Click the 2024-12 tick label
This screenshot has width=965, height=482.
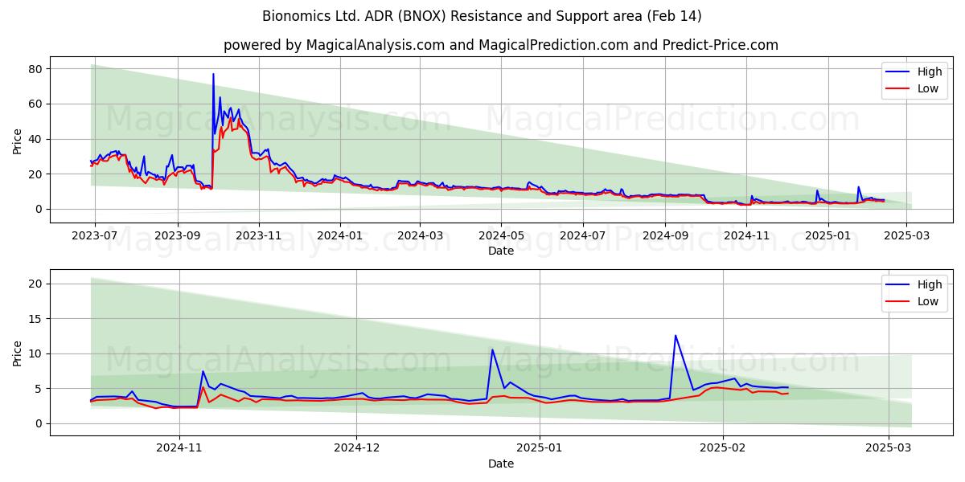357,447
